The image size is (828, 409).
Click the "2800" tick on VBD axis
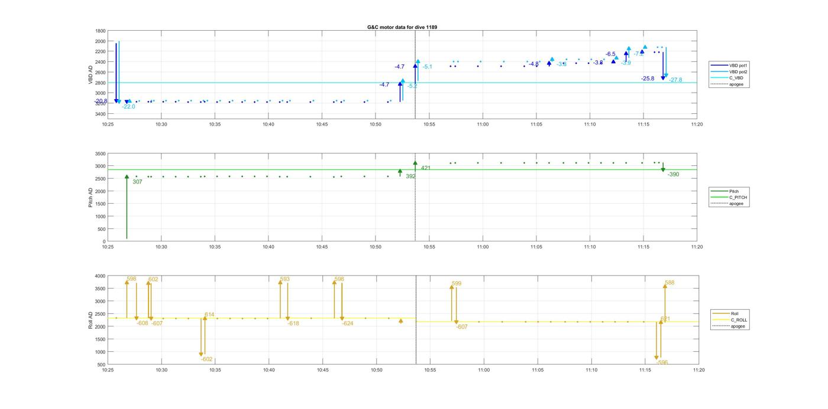[100, 83]
